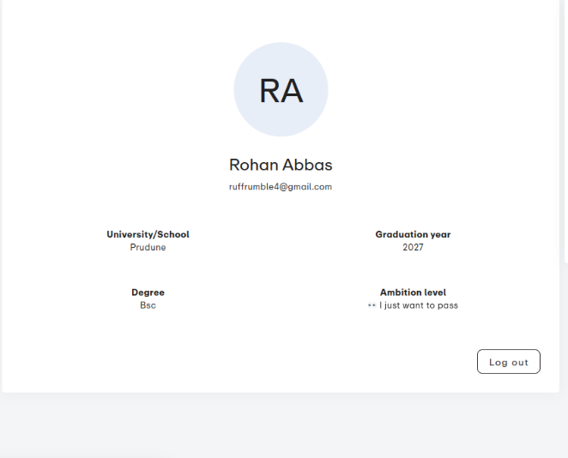This screenshot has width=568, height=458.
Task: Click the gmail.com domain of the email
Action: click(308, 187)
